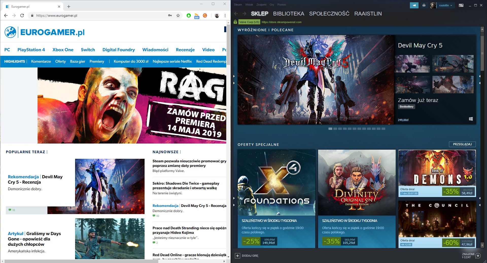Viewport: 487px width, 263px height.
Task: Open the RAAISTLIN profile tab in Steam
Action: [x=368, y=14]
